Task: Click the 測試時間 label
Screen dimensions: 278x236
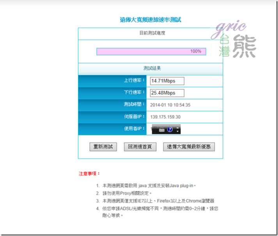Action: (134, 104)
